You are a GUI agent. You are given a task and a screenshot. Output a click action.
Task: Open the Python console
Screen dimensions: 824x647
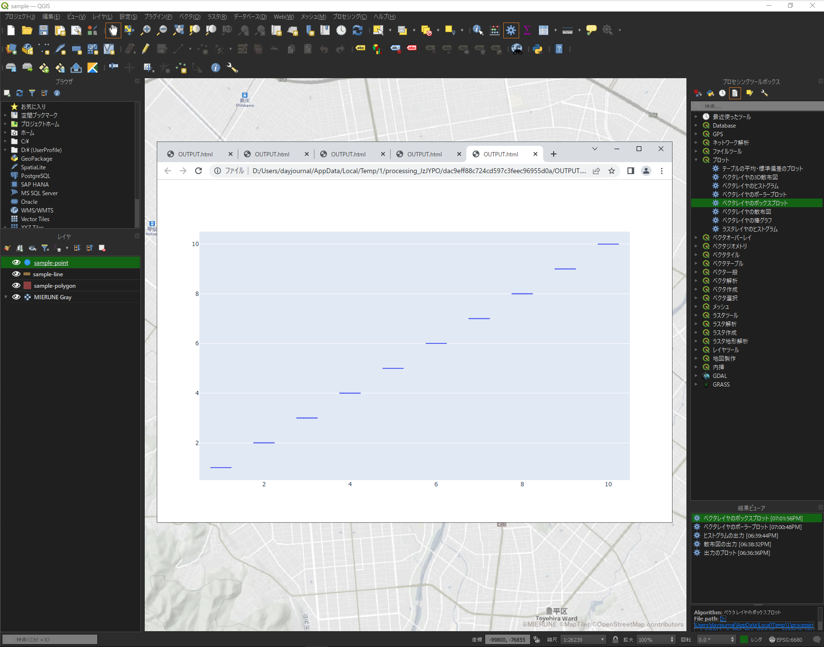coord(538,49)
